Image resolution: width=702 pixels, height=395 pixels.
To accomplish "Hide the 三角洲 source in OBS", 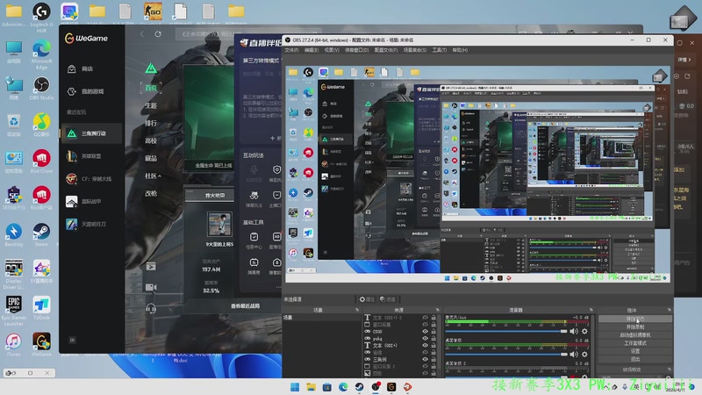I will click(425, 360).
